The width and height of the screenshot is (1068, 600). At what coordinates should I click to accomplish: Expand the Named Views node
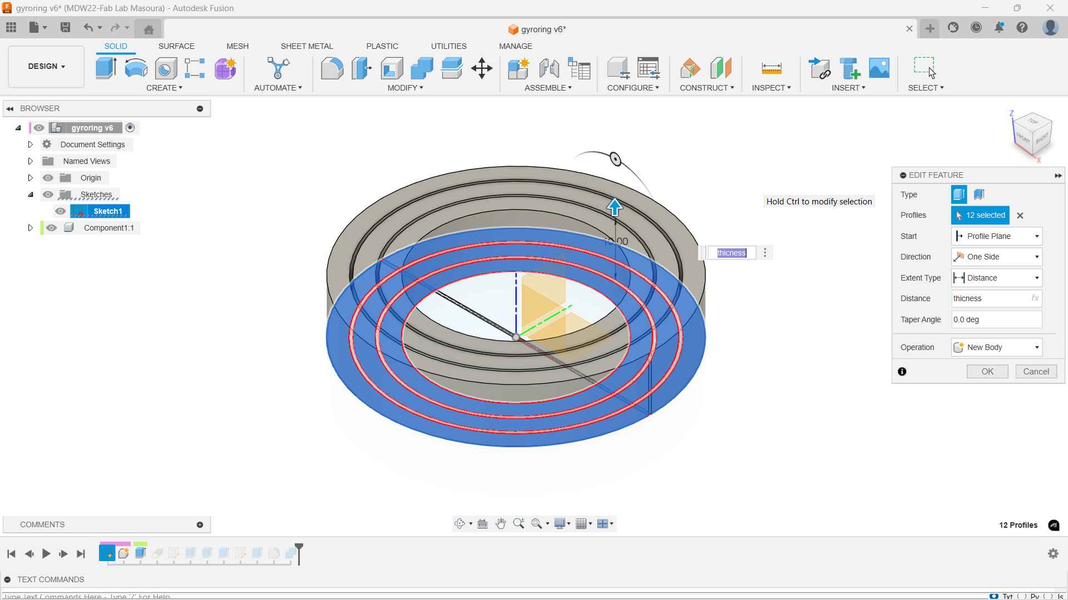pos(31,161)
